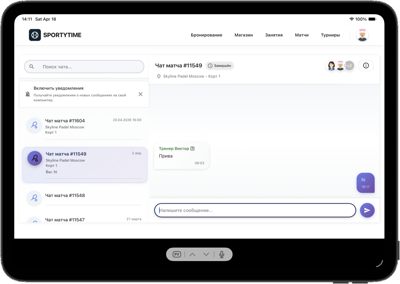The width and height of the screenshot is (400, 284).
Task: Open user profile avatar in header
Action: click(x=362, y=35)
